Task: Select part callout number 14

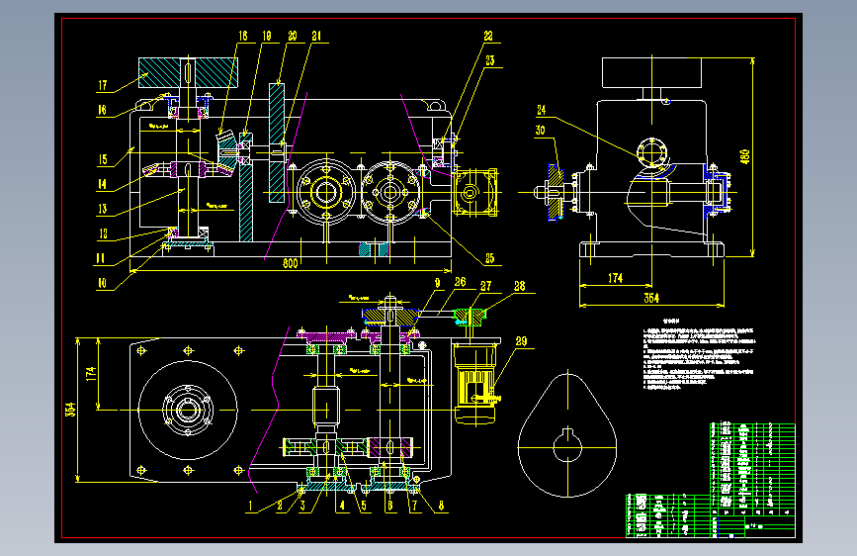Action: pyautogui.click(x=102, y=184)
